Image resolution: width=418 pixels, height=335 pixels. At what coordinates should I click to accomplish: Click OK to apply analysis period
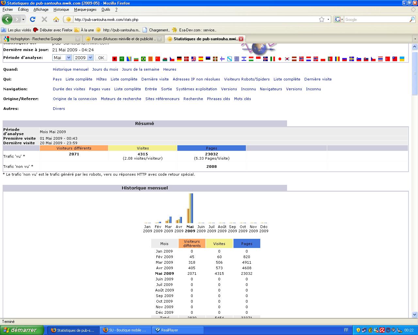click(101, 58)
